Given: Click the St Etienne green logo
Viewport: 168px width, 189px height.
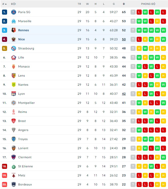Looking at the screenshot, I should coord(14,166).
